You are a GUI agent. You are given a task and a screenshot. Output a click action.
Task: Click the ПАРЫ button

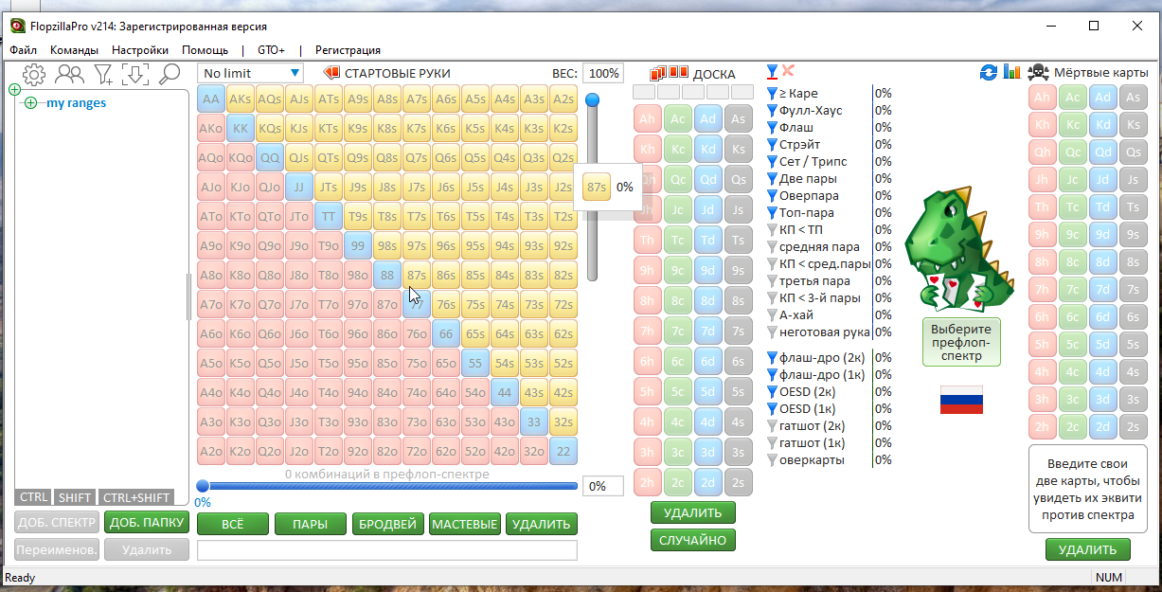point(310,524)
